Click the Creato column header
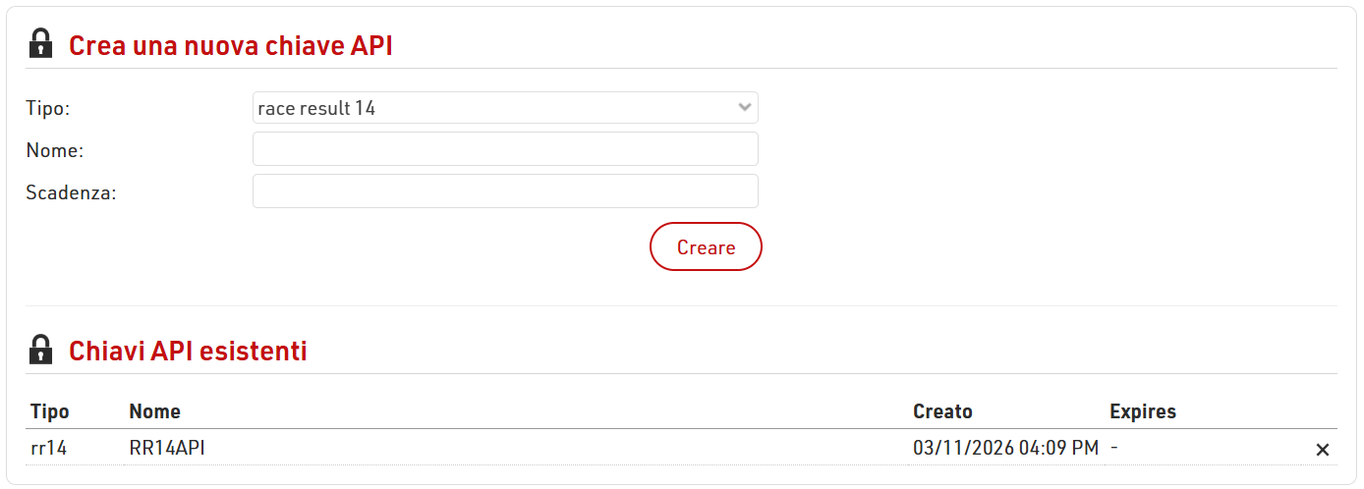Image resolution: width=1364 pixels, height=489 pixels. [942, 411]
